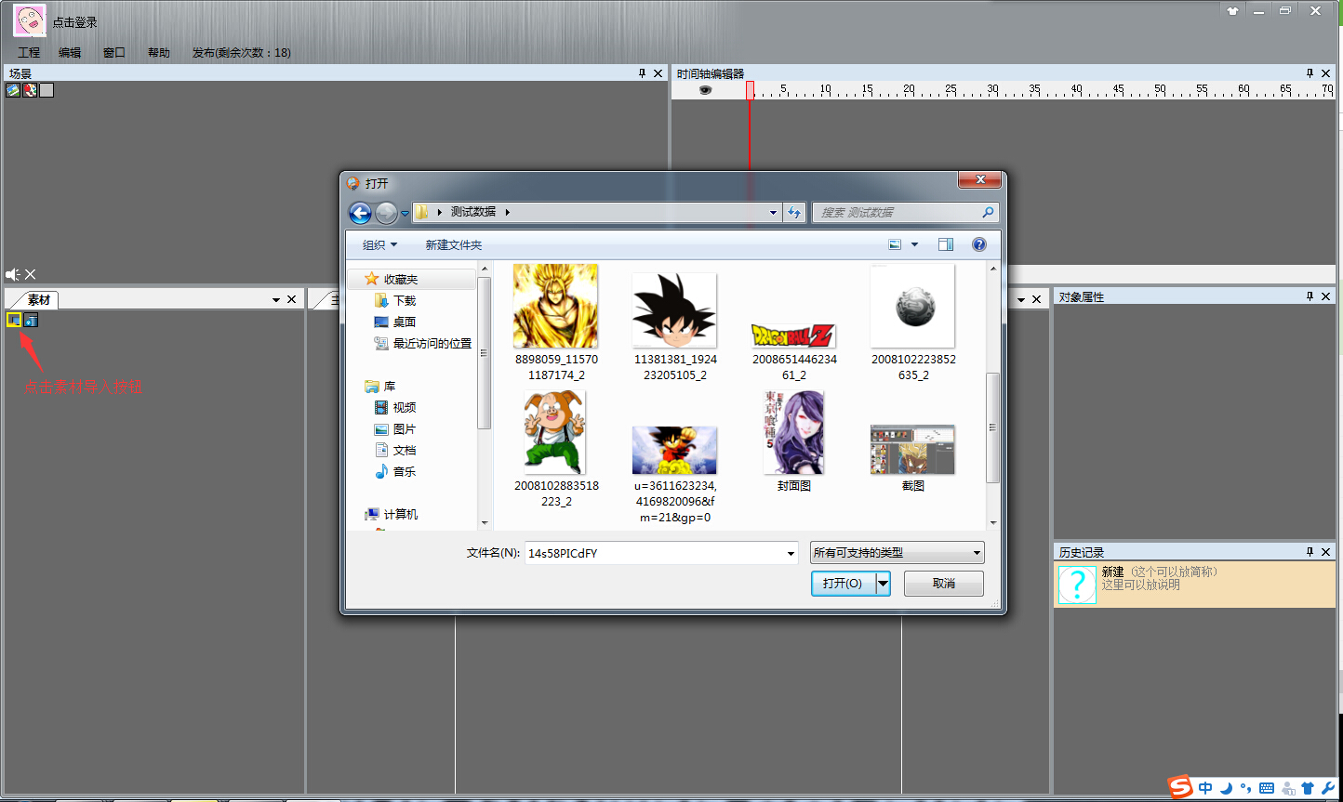The image size is (1343, 802).
Task: Click the help question mark icon in dialog
Action: click(978, 244)
